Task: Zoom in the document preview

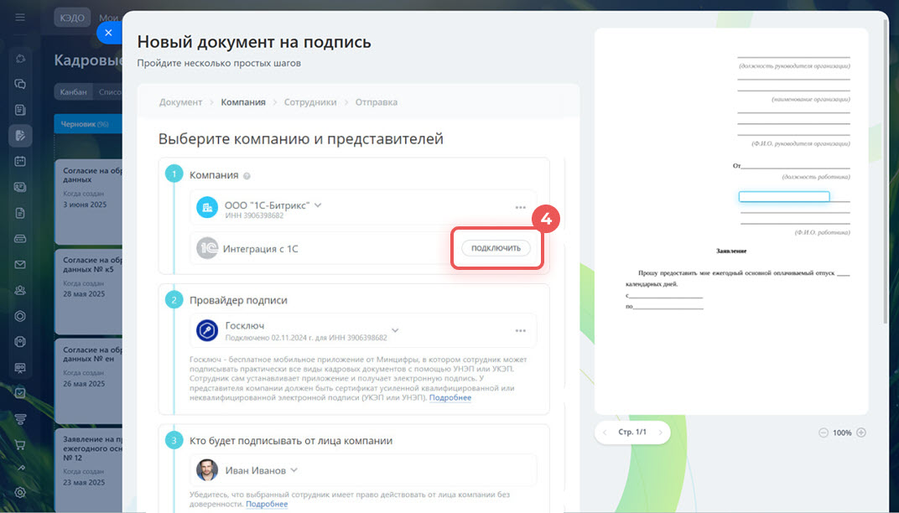Action: coord(861,433)
